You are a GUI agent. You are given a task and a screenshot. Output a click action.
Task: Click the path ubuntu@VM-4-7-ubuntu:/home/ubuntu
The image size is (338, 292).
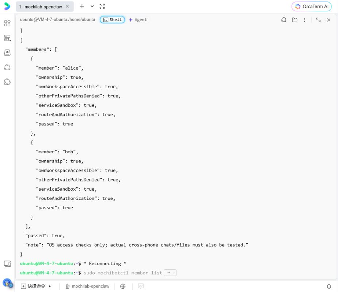pos(58,19)
